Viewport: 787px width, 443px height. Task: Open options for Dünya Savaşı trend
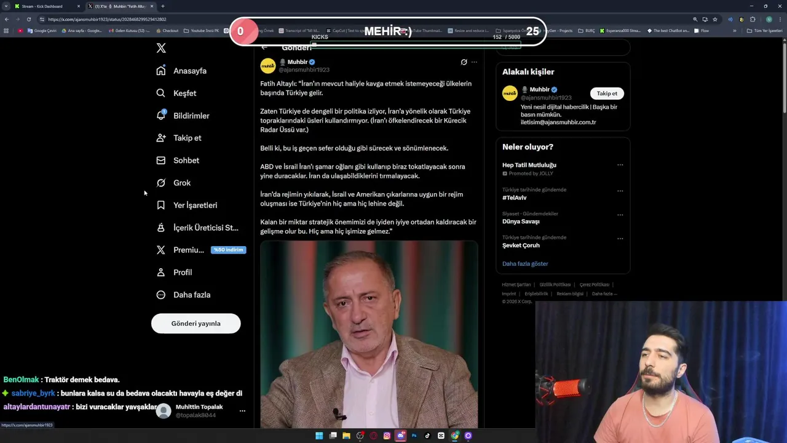pos(620,215)
